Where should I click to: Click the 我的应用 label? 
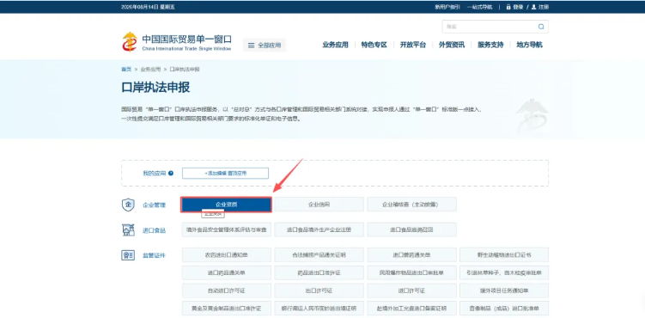[155, 174]
